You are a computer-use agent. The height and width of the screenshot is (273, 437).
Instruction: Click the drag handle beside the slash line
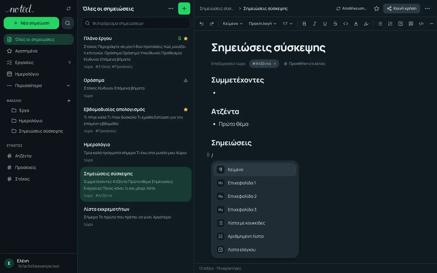click(x=208, y=155)
